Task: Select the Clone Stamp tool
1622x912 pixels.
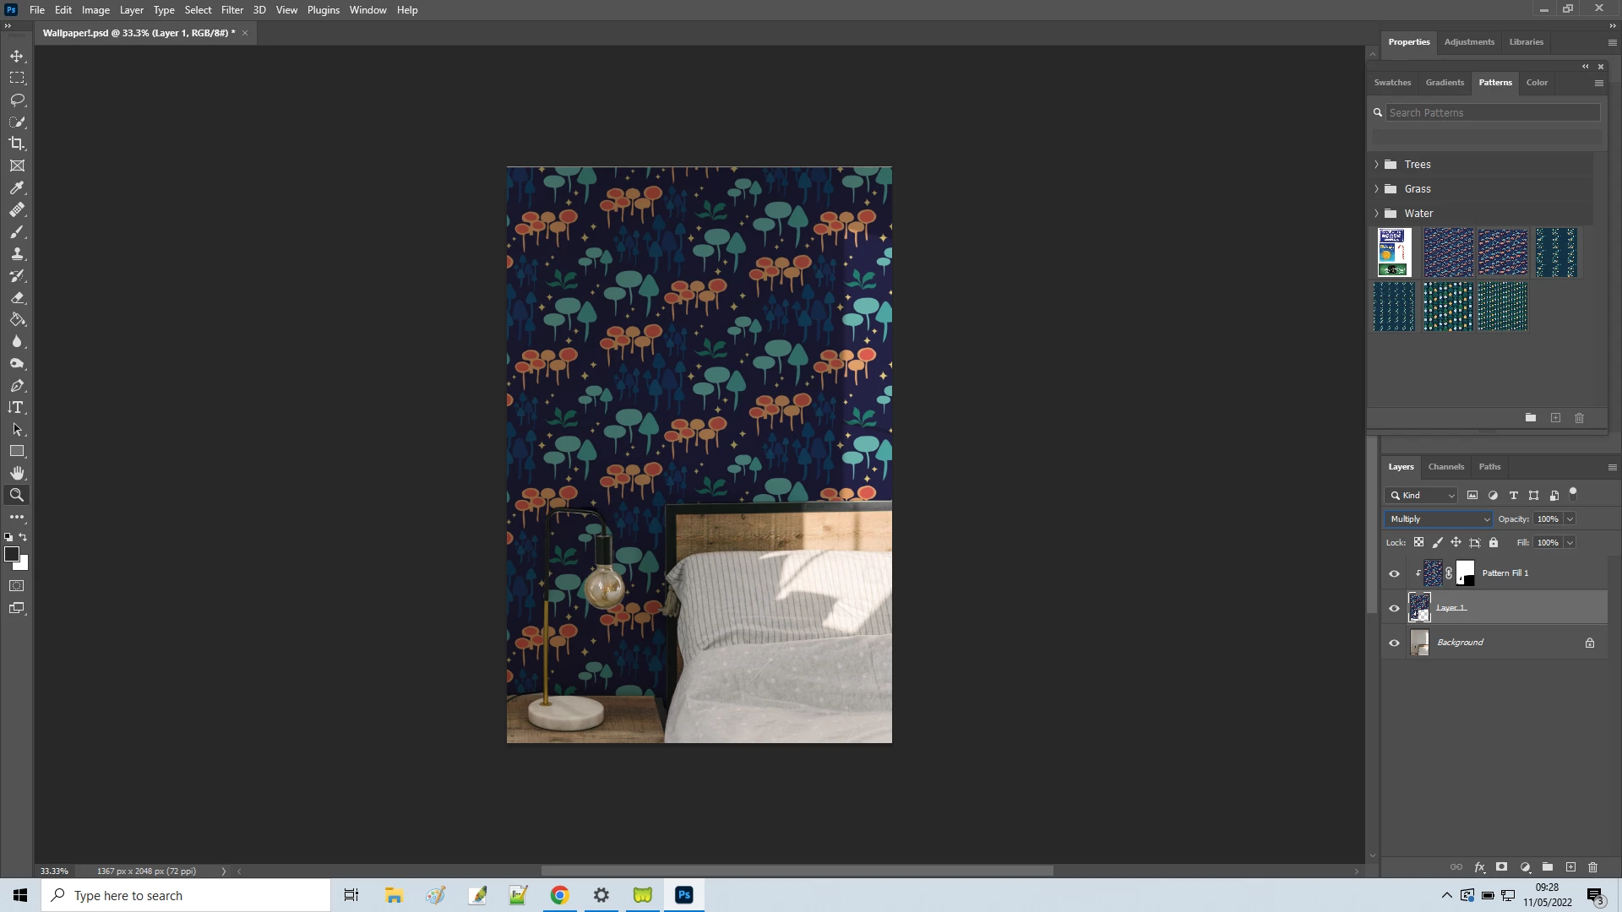Action: pyautogui.click(x=17, y=253)
